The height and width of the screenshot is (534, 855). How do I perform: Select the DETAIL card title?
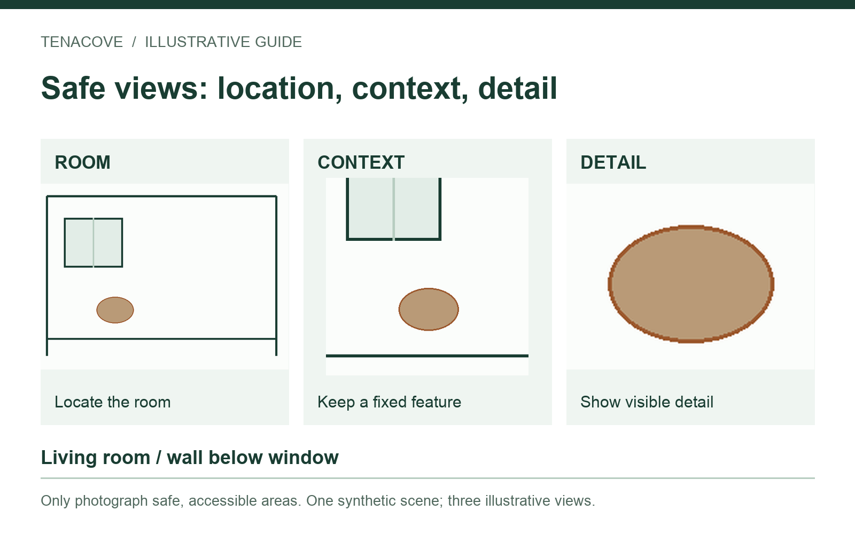613,162
